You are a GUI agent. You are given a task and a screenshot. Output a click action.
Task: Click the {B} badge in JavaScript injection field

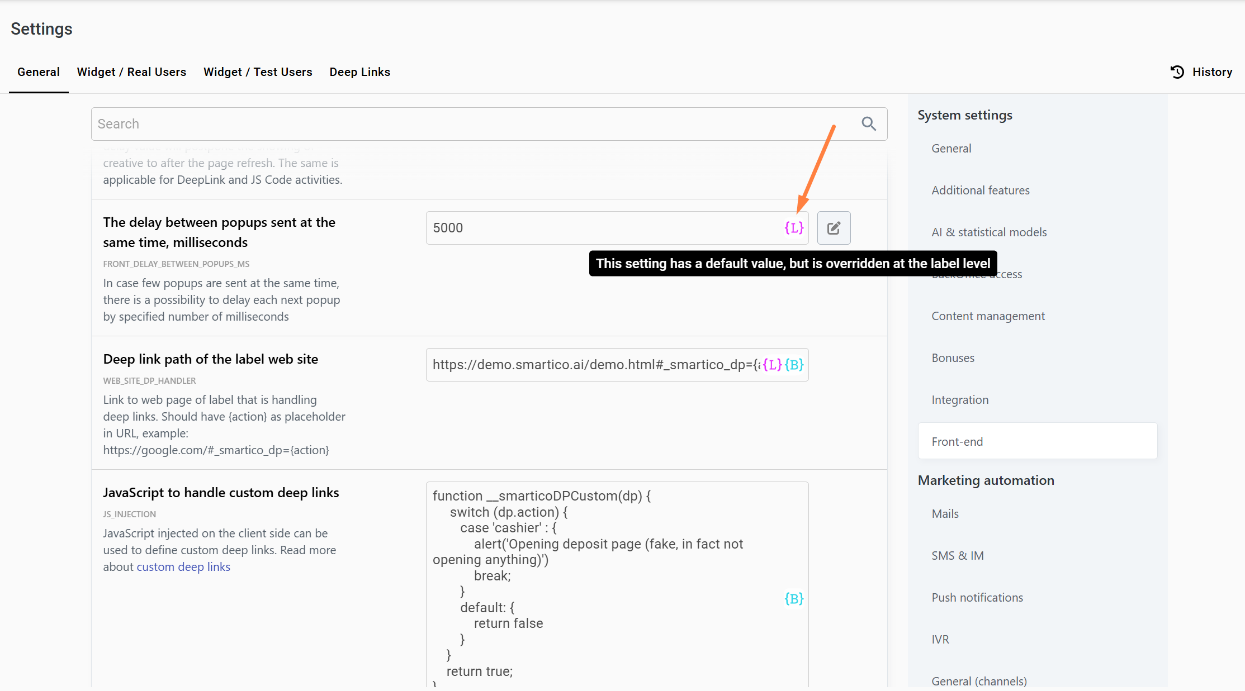pos(794,599)
